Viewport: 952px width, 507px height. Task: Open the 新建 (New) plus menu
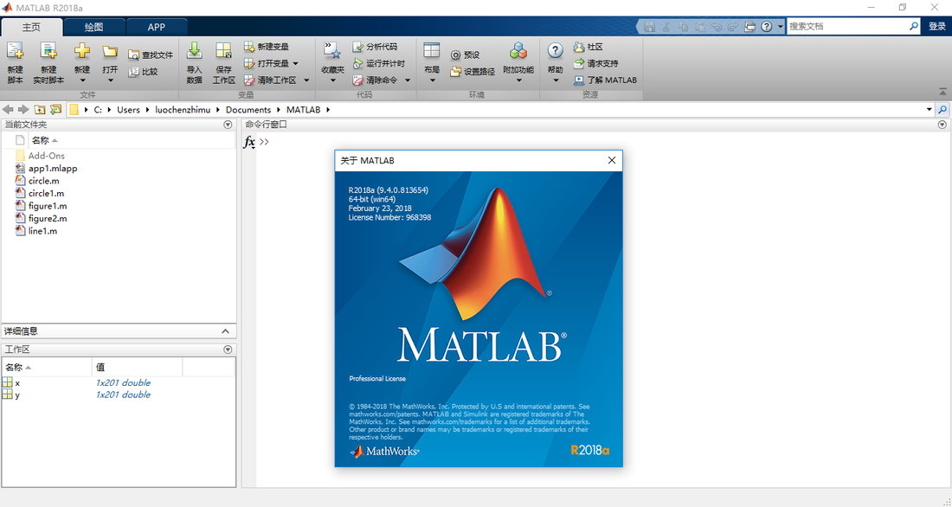(x=82, y=62)
